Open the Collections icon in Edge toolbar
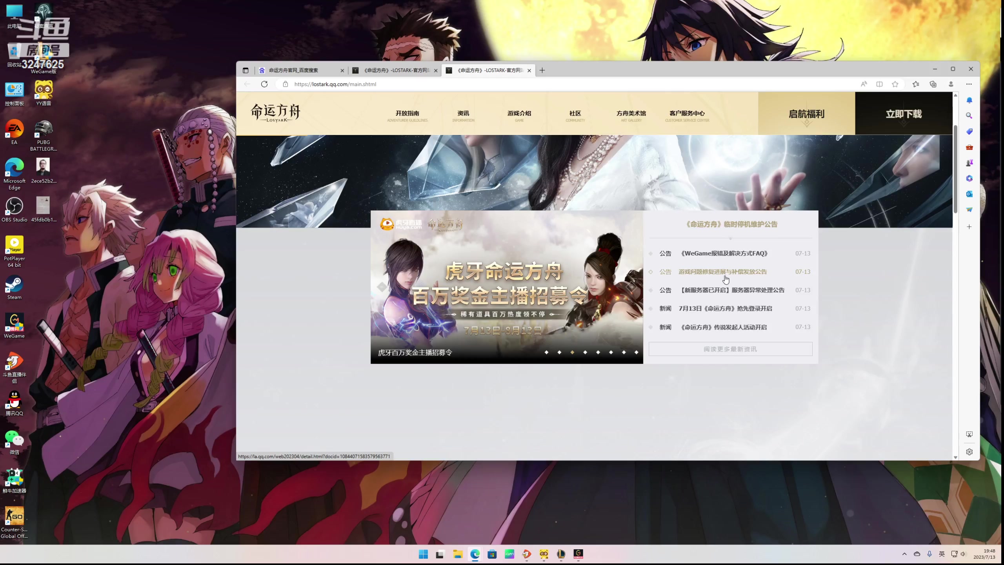Image resolution: width=1004 pixels, height=565 pixels. 933,84
